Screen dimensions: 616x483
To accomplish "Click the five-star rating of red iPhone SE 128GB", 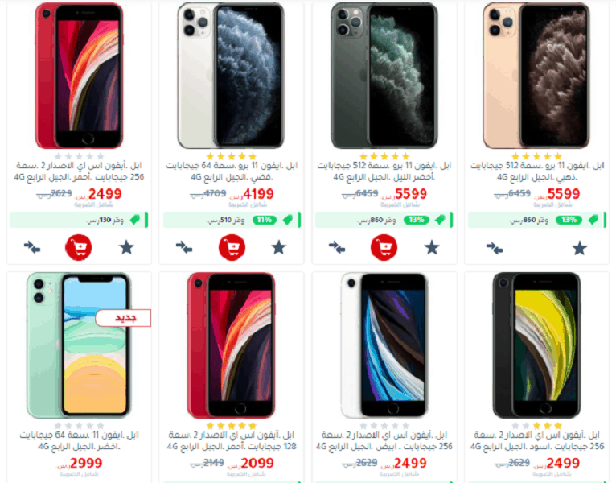I will [232, 426].
